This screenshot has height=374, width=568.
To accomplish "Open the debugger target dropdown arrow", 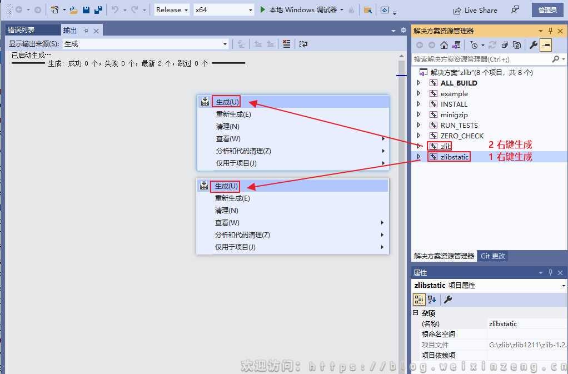I will click(342, 10).
